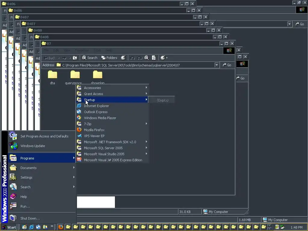Open the View menu in window 07

[x=67, y=50]
